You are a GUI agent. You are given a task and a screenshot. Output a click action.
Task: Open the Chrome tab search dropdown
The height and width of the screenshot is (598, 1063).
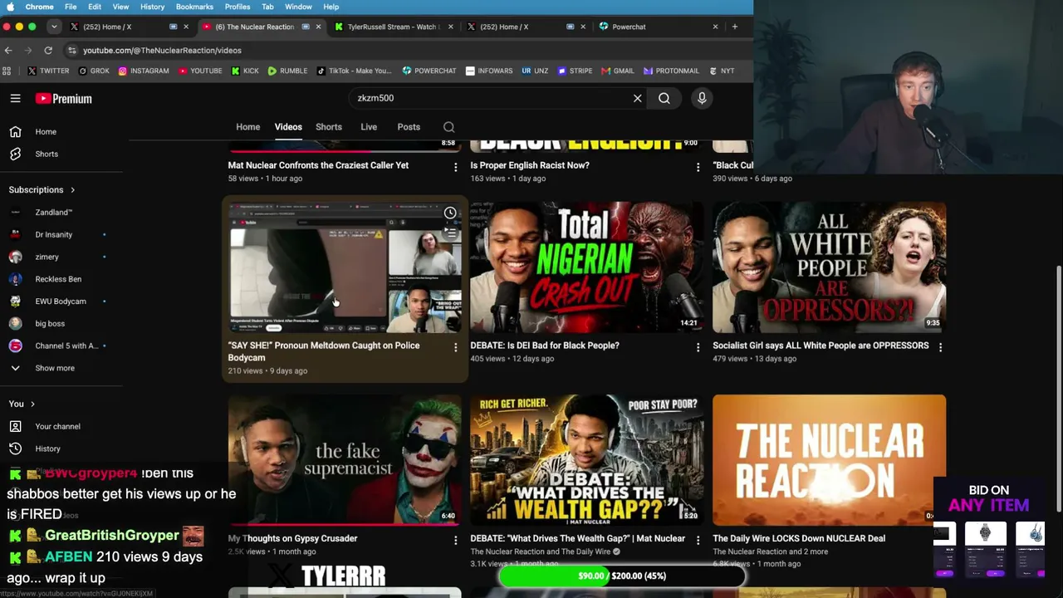[x=54, y=27]
